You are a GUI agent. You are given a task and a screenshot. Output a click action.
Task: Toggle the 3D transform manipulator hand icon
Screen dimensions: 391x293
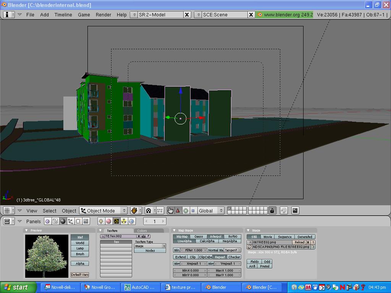point(170,211)
